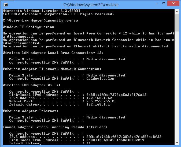Click the Teredo IPv6 address starting 2001:0

[124, 137]
